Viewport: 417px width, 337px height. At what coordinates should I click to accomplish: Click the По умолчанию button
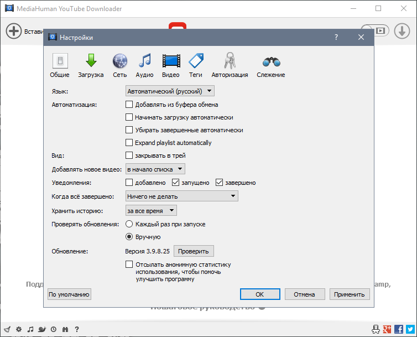(69, 294)
